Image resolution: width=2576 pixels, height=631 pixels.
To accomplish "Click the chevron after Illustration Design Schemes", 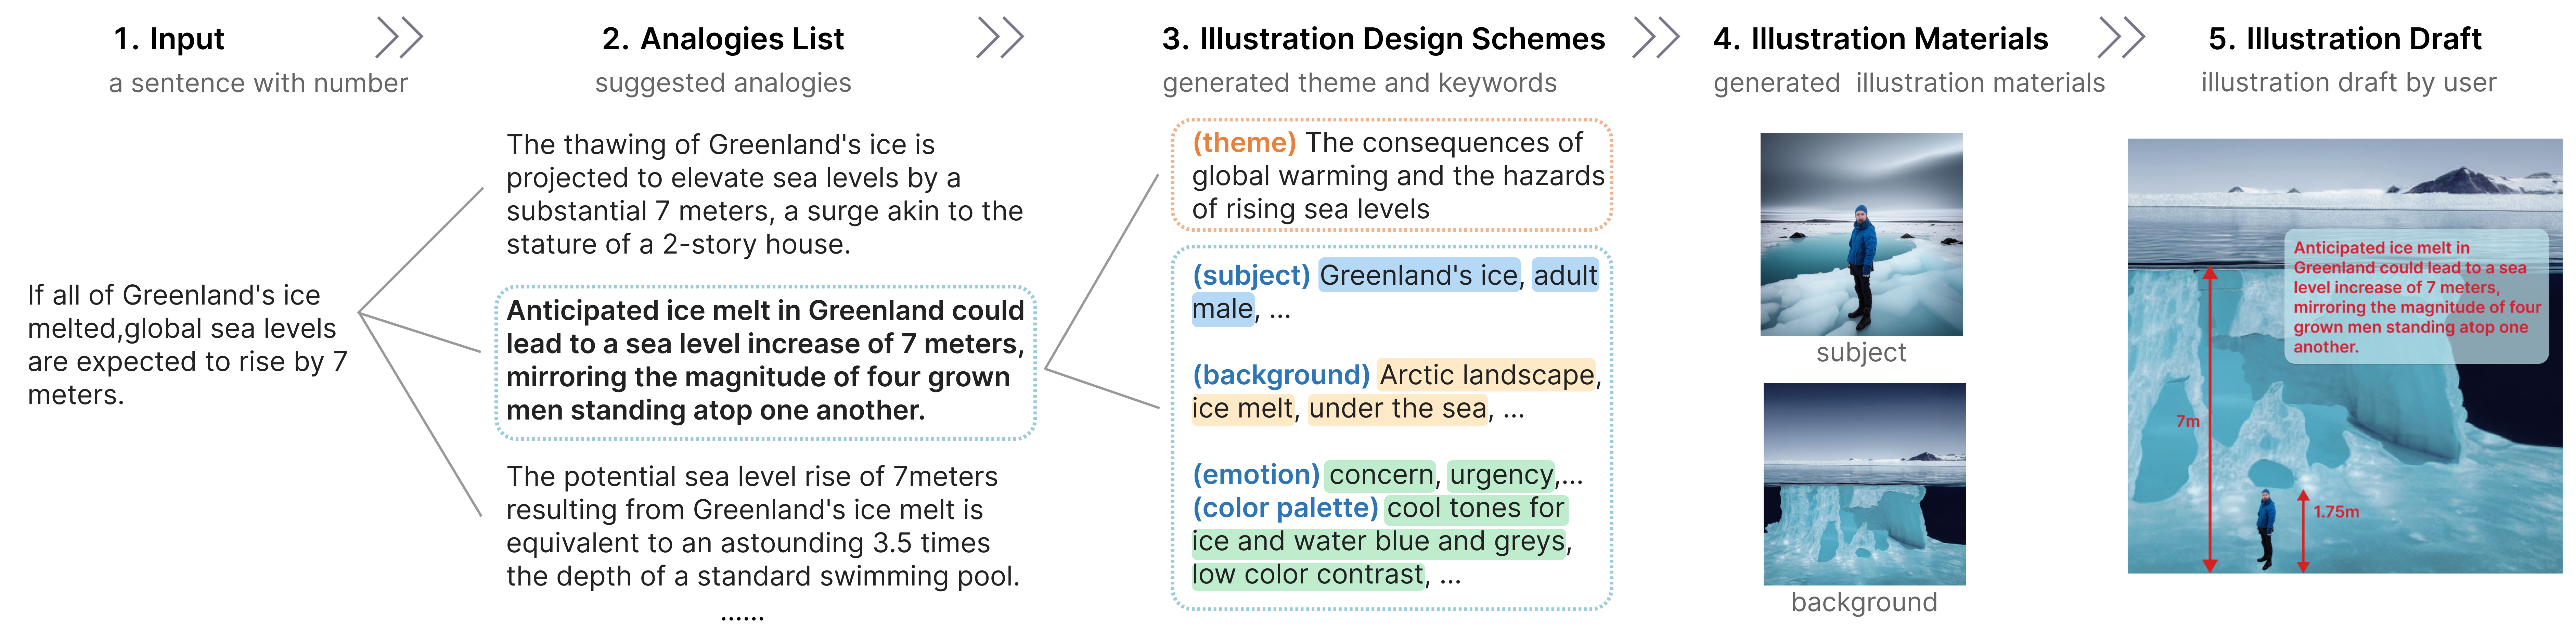I will (x=1656, y=38).
